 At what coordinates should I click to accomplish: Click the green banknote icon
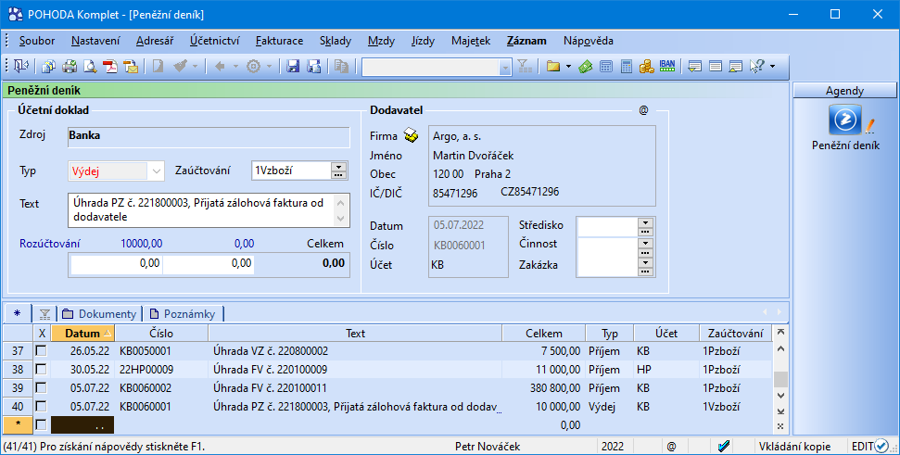pyautogui.click(x=586, y=67)
